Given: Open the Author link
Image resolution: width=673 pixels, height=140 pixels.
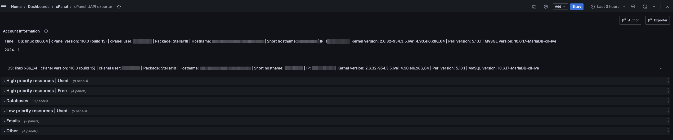Looking at the screenshot, I should pyautogui.click(x=630, y=20).
